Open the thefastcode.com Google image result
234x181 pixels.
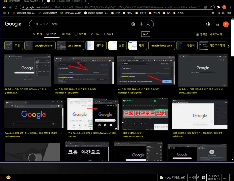point(34,114)
